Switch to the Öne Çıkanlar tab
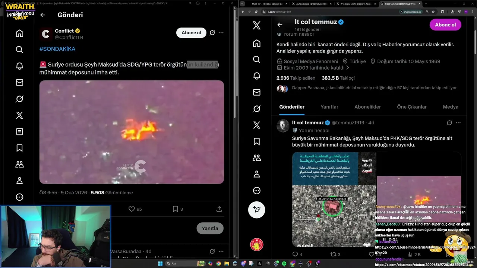The width and height of the screenshot is (477, 268). tap(412, 107)
